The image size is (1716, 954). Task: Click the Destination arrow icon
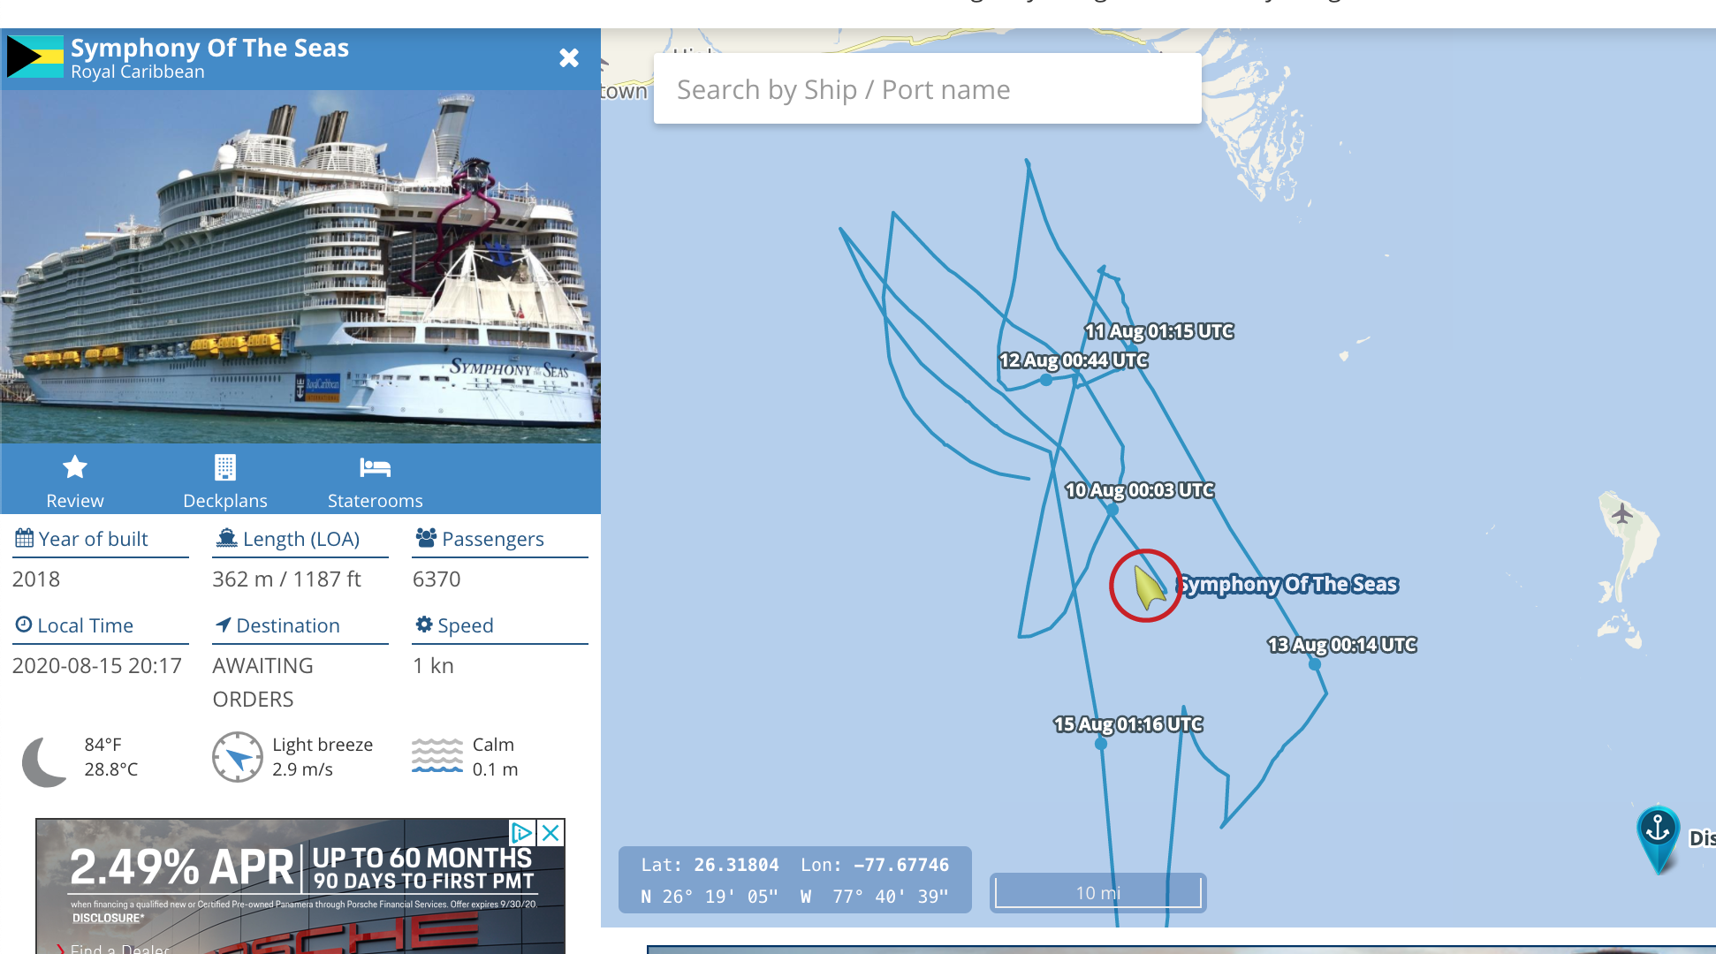tap(224, 625)
